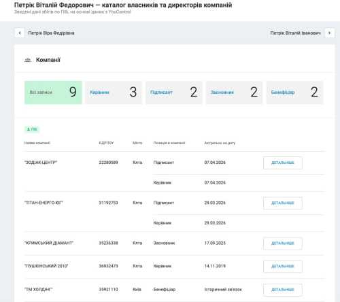Go to previous person with the left arrow
Image resolution: width=340 pixels, height=302 pixels.
pyautogui.click(x=20, y=33)
